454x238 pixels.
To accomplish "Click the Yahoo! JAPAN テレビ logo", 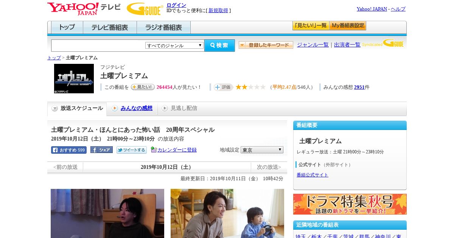I will (x=84, y=9).
